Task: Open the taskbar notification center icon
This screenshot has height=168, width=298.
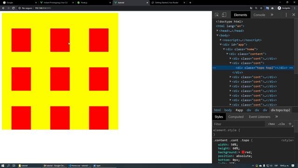Action: point(293,166)
